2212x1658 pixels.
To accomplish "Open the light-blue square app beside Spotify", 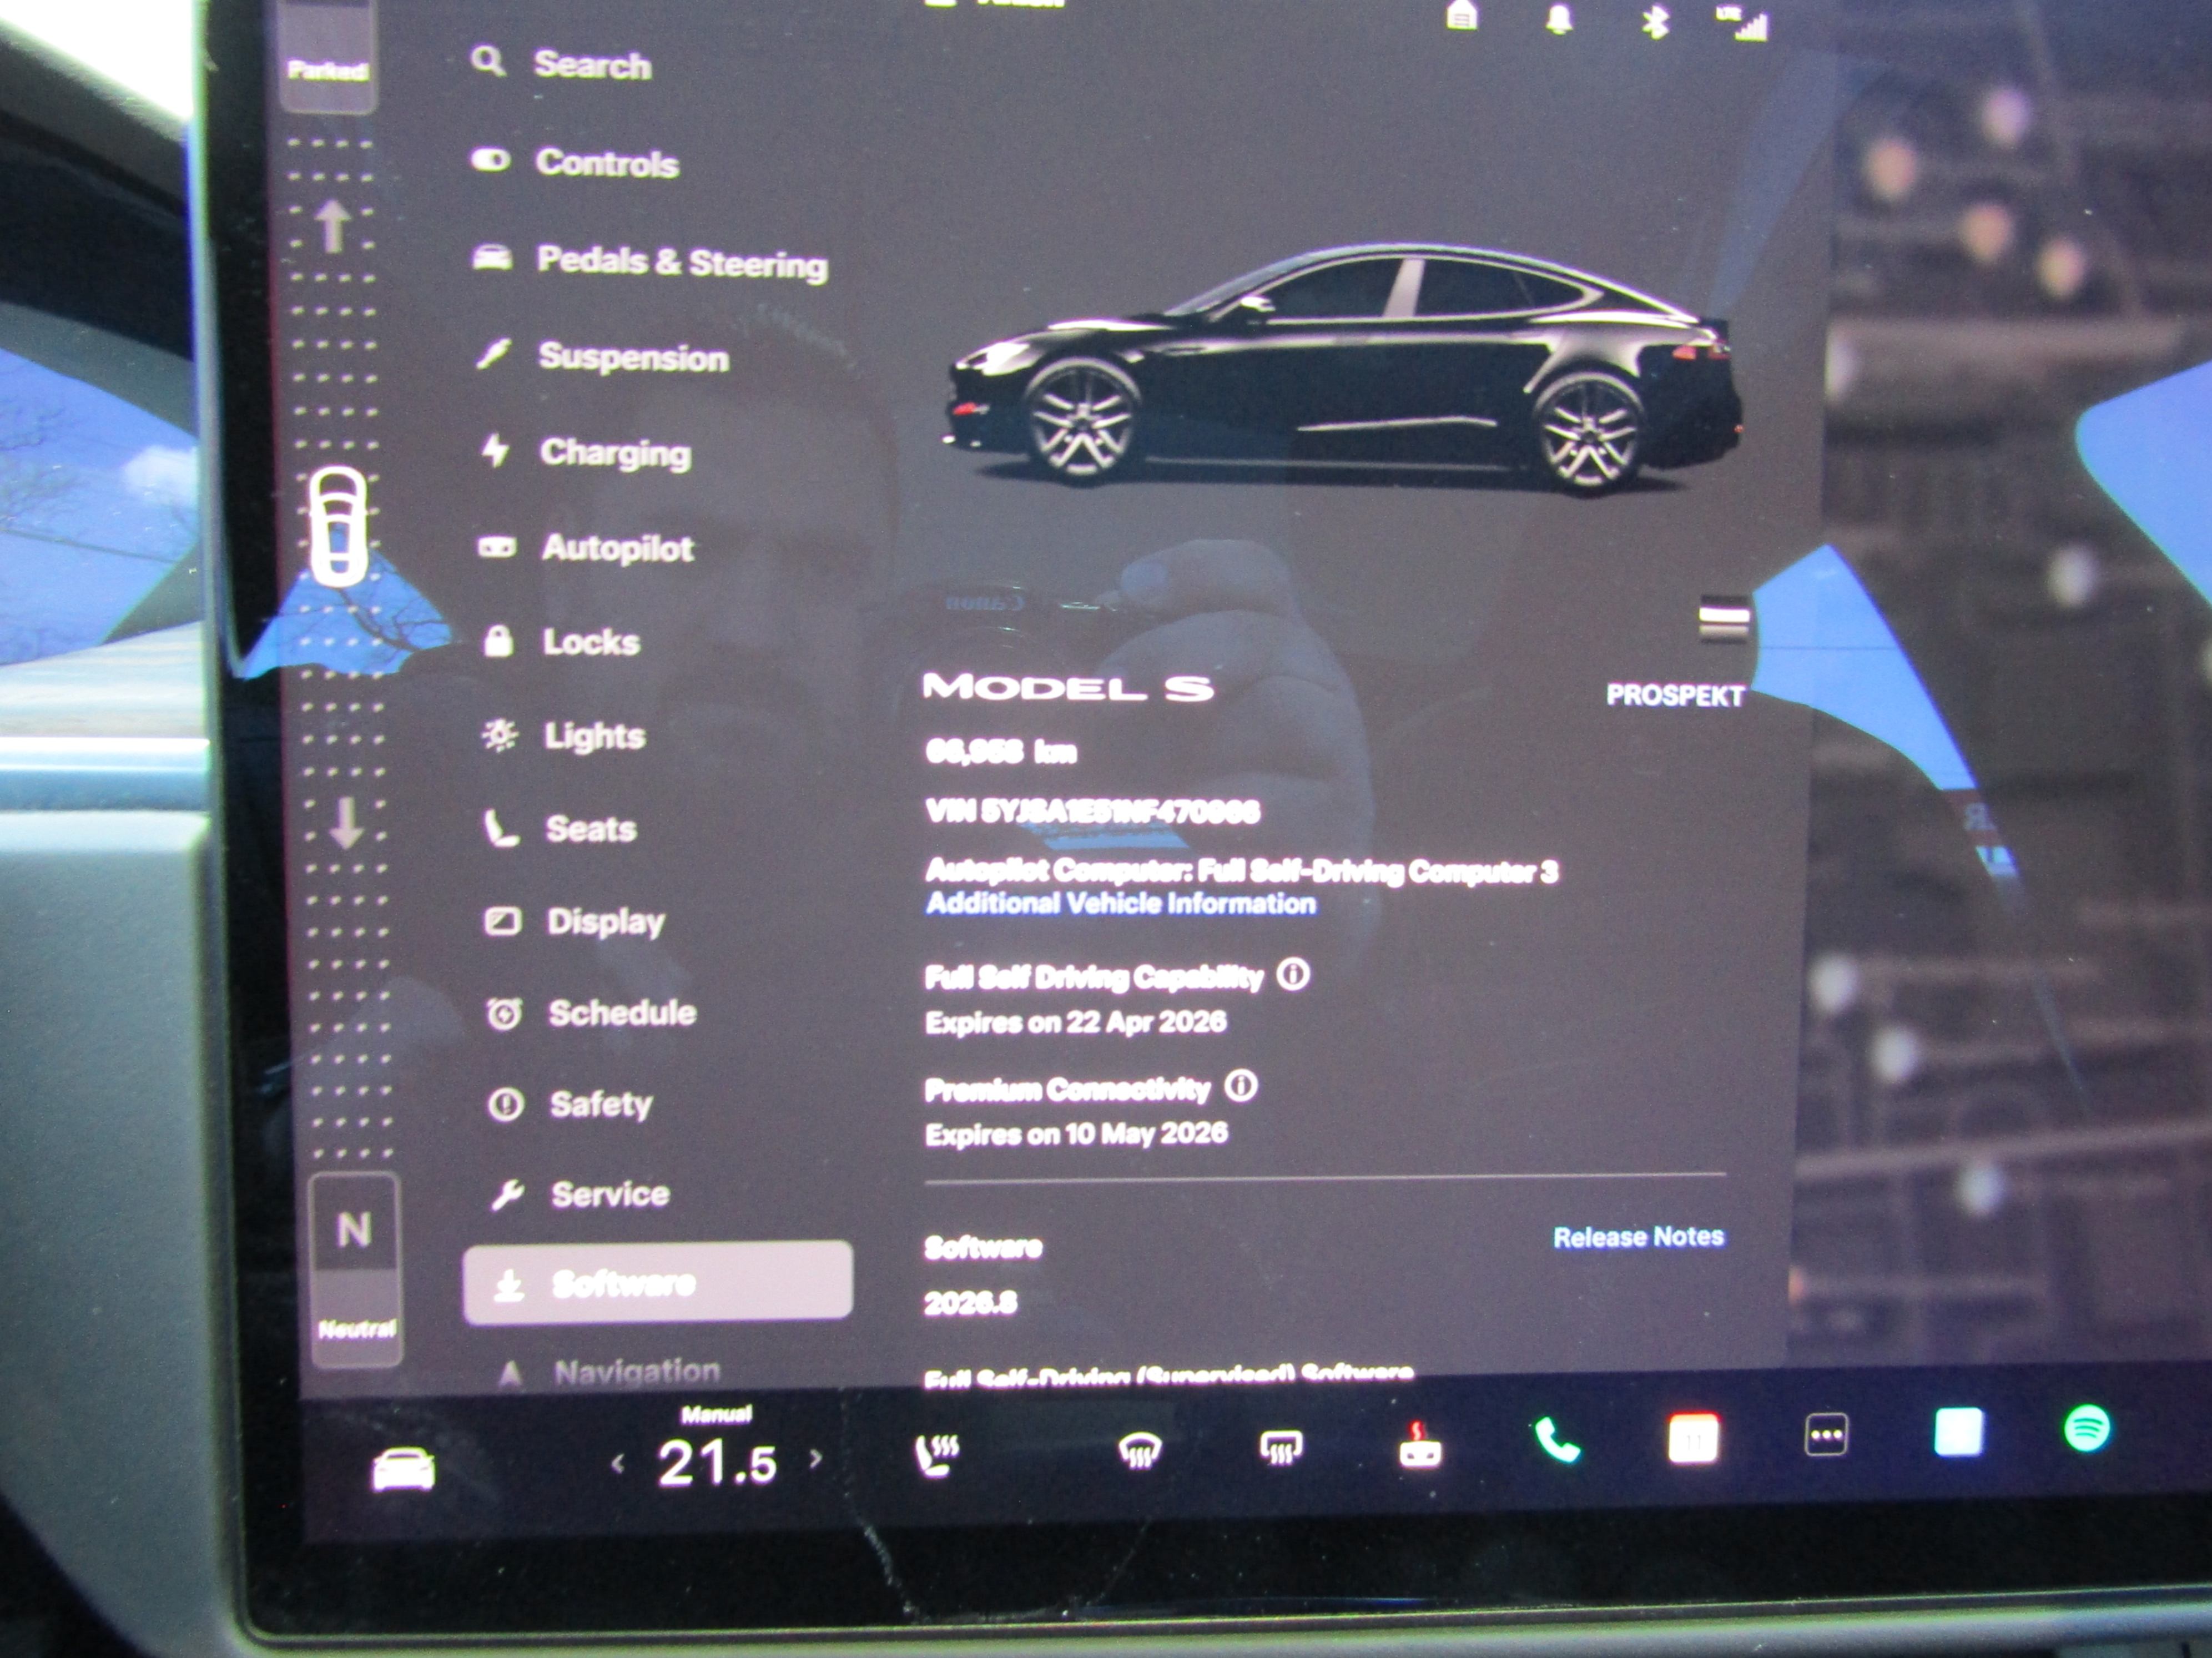I will 1958,1431.
